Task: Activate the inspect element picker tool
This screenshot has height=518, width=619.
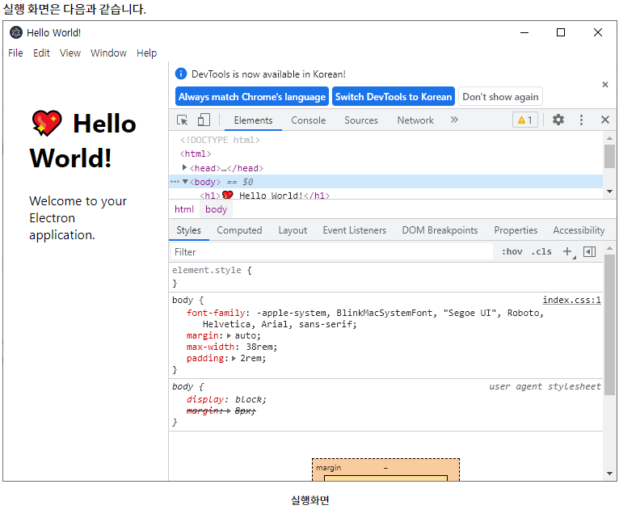Action: point(183,120)
